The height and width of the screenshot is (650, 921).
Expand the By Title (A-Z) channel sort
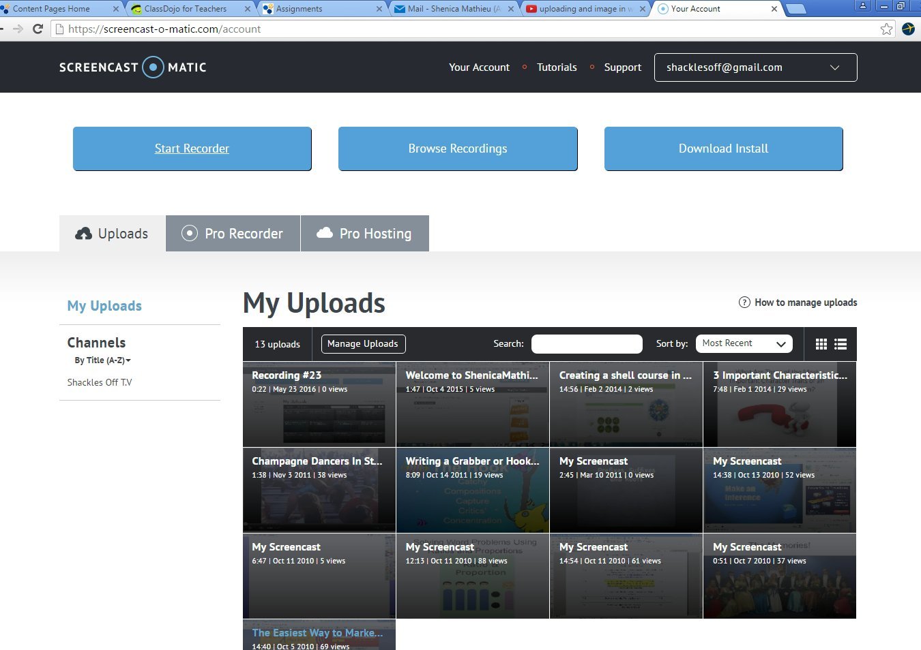tap(102, 360)
